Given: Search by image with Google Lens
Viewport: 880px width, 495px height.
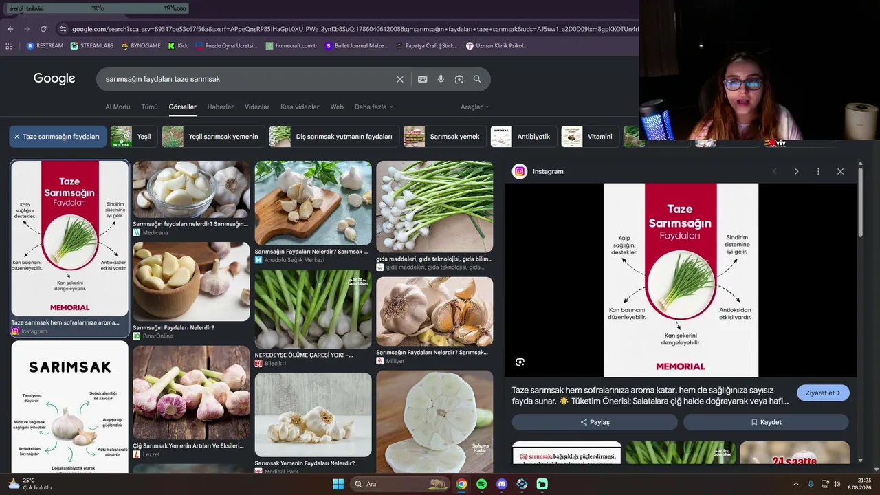Looking at the screenshot, I should tap(459, 79).
